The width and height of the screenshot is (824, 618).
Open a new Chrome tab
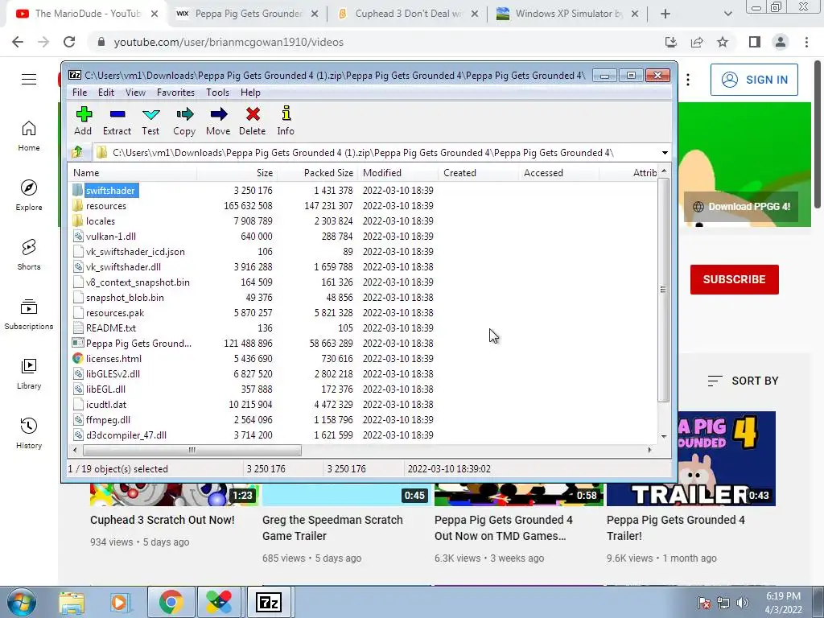tap(665, 14)
